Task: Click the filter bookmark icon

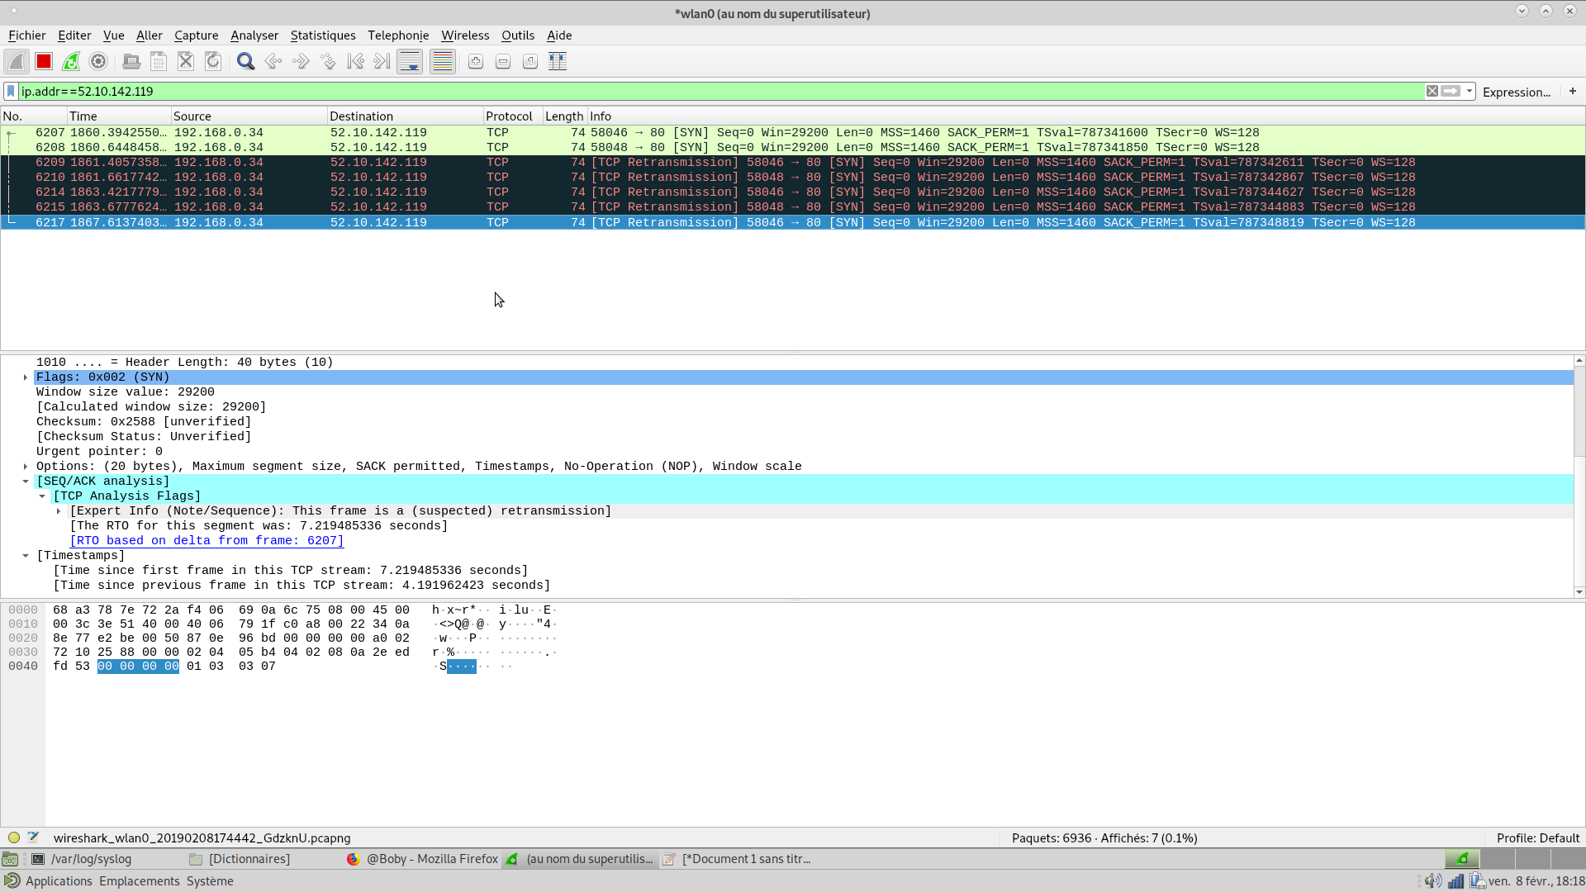Action: (11, 91)
